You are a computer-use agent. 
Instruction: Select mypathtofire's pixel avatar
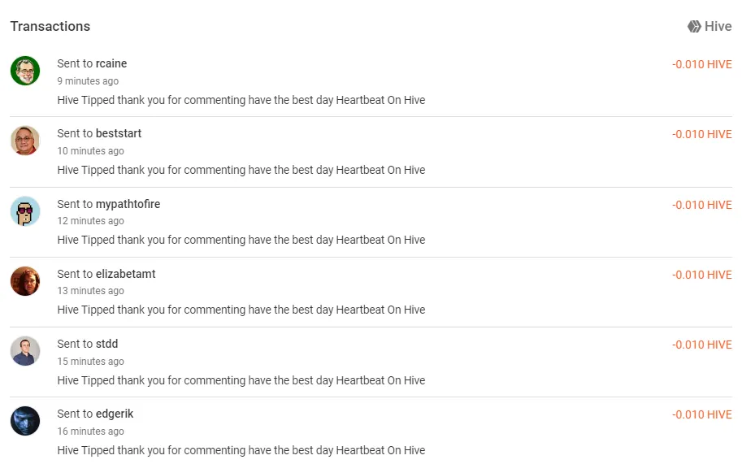[25, 211]
